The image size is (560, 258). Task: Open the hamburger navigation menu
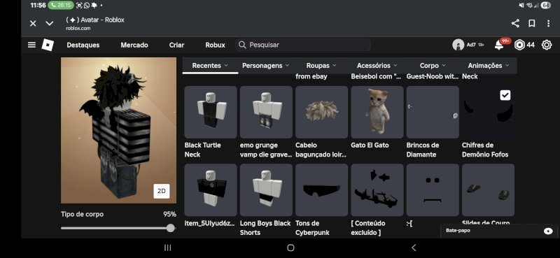31,45
